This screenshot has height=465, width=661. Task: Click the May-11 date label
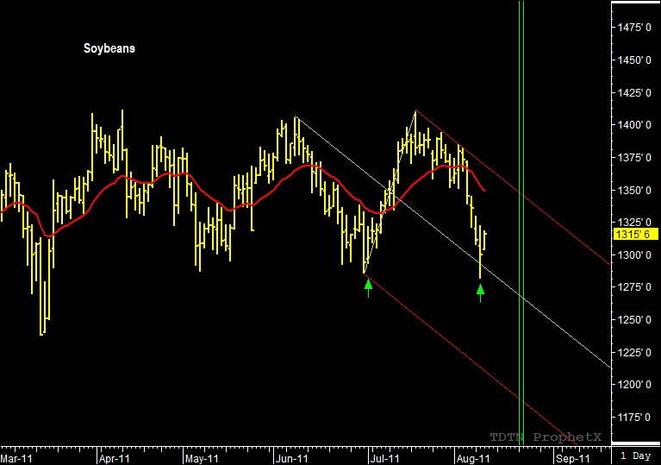click(202, 459)
